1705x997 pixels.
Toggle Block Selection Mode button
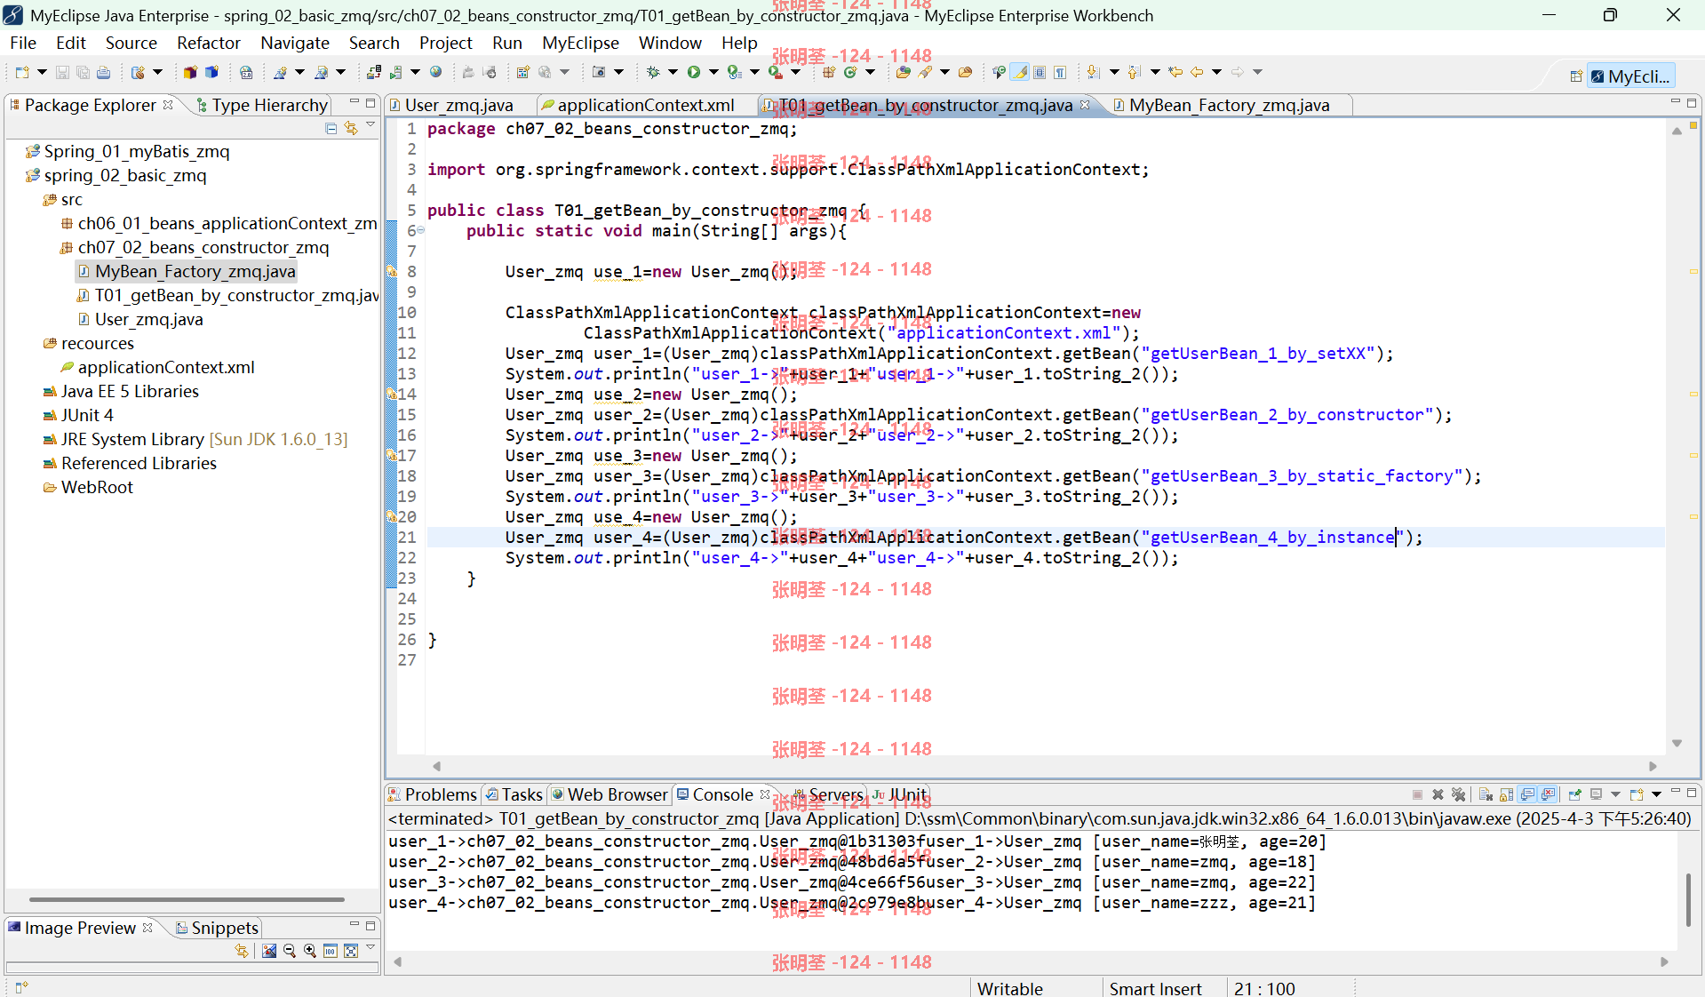[x=1040, y=72]
